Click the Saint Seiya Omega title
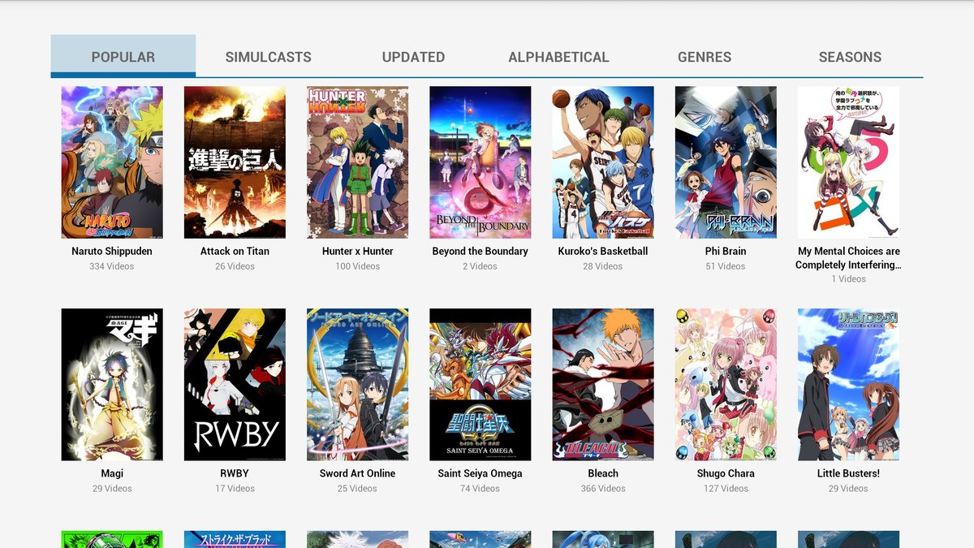 pyautogui.click(x=480, y=473)
